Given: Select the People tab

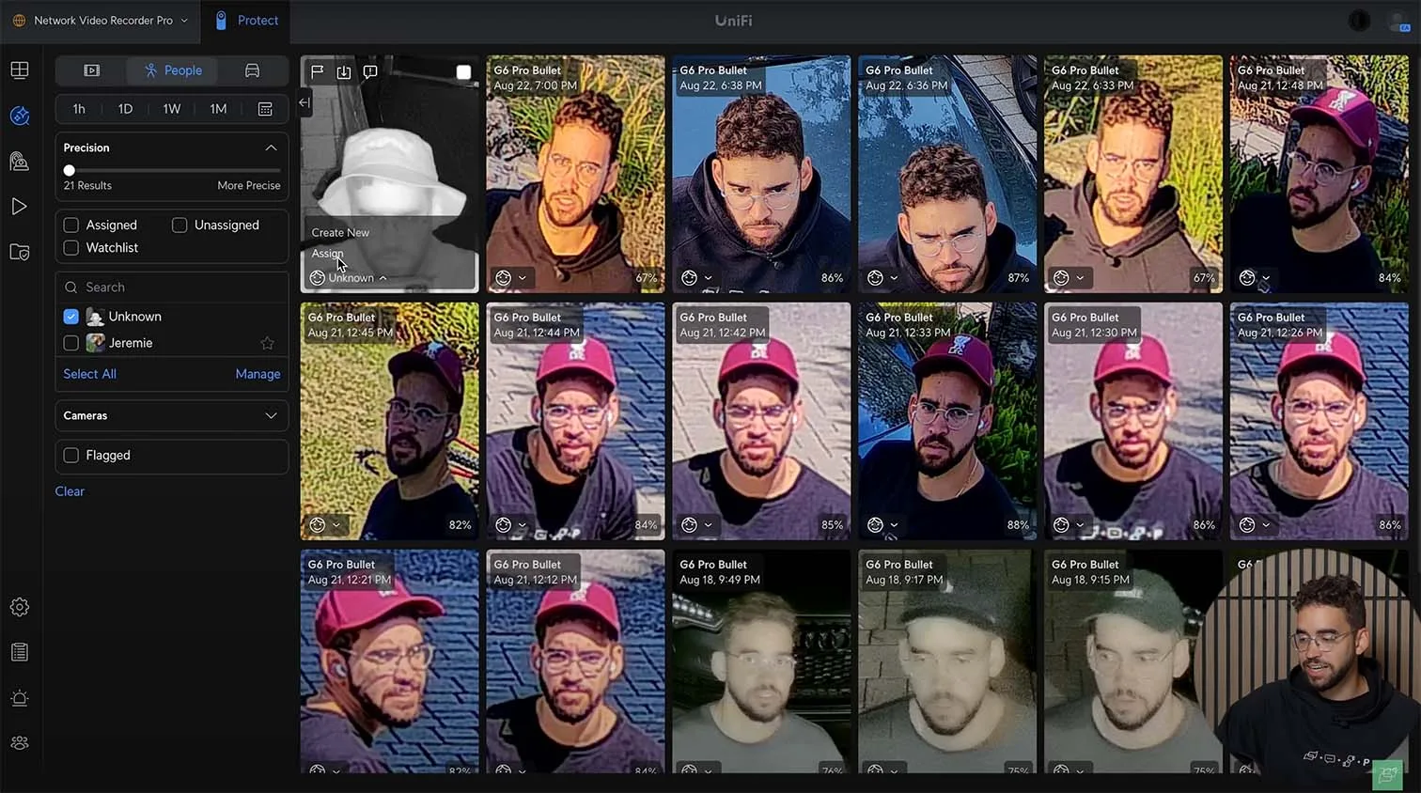Looking at the screenshot, I should (x=173, y=70).
